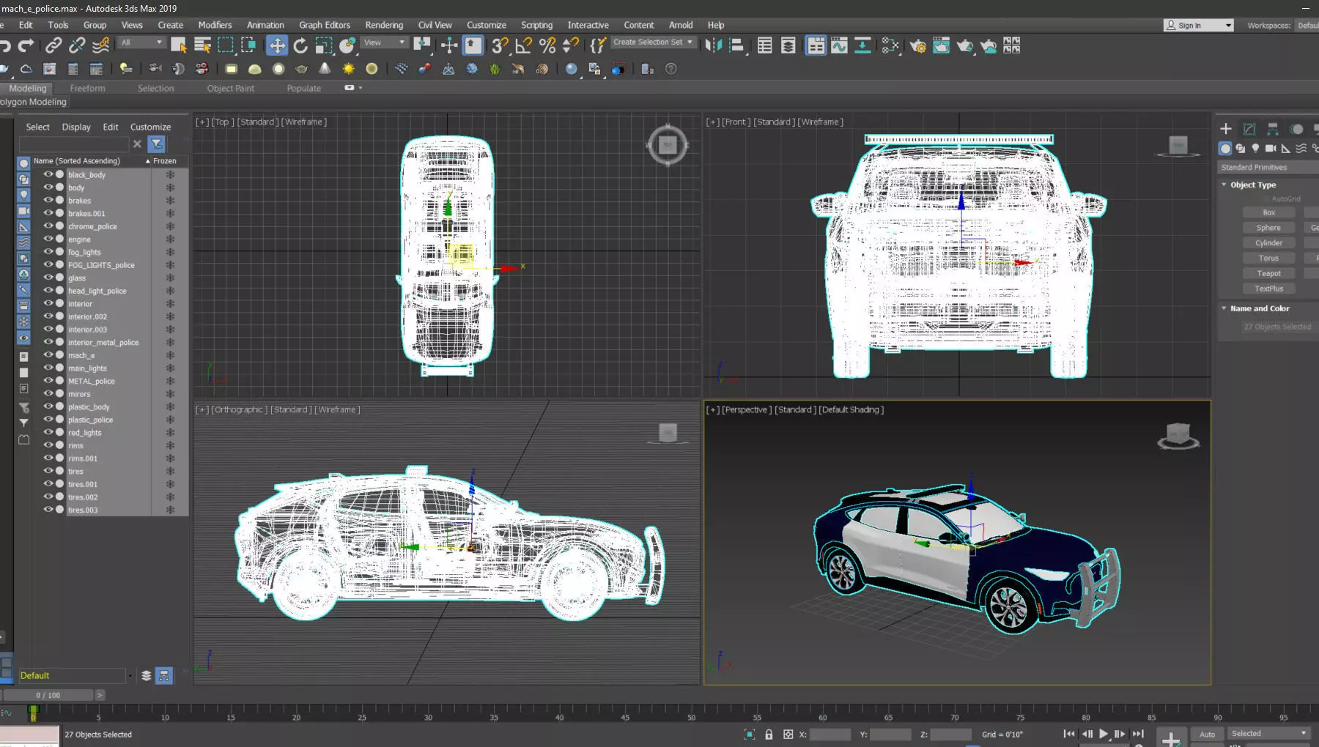Toggle the 3D Snaps icon

click(x=500, y=46)
